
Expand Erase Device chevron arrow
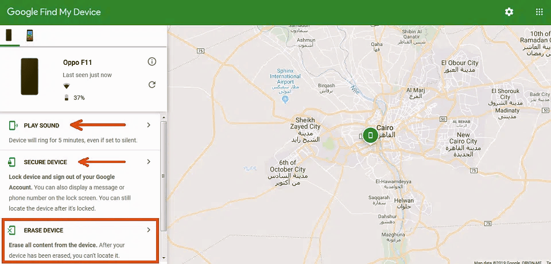(149, 230)
